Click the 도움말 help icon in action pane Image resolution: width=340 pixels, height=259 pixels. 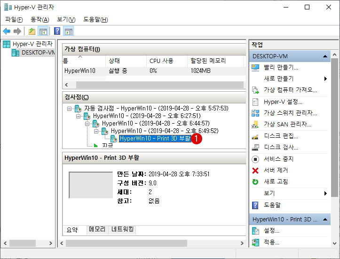pos(255,205)
